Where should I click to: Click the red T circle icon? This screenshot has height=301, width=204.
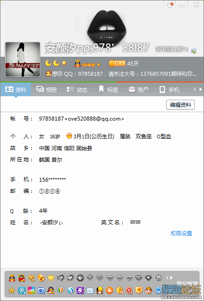click(x=129, y=290)
